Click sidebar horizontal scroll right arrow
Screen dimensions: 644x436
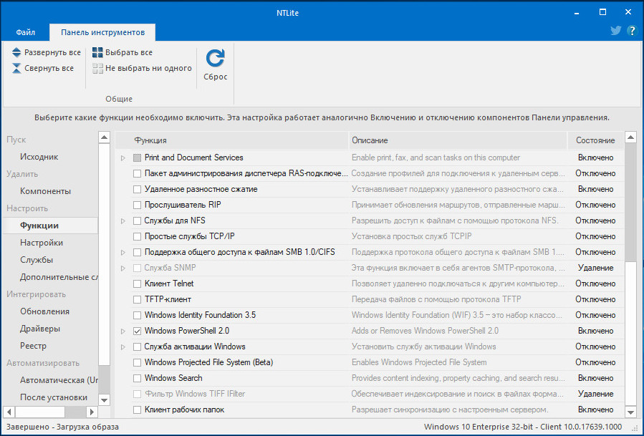tap(92, 412)
